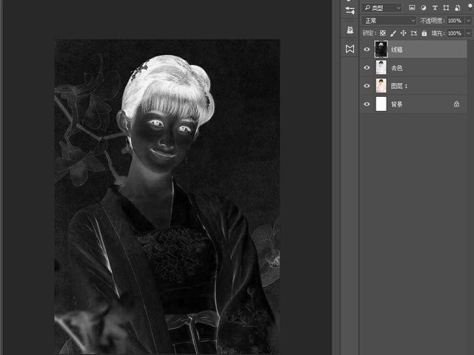Click lock transparent pixels icon
Image resolution: width=474 pixels, height=355 pixels.
382,33
